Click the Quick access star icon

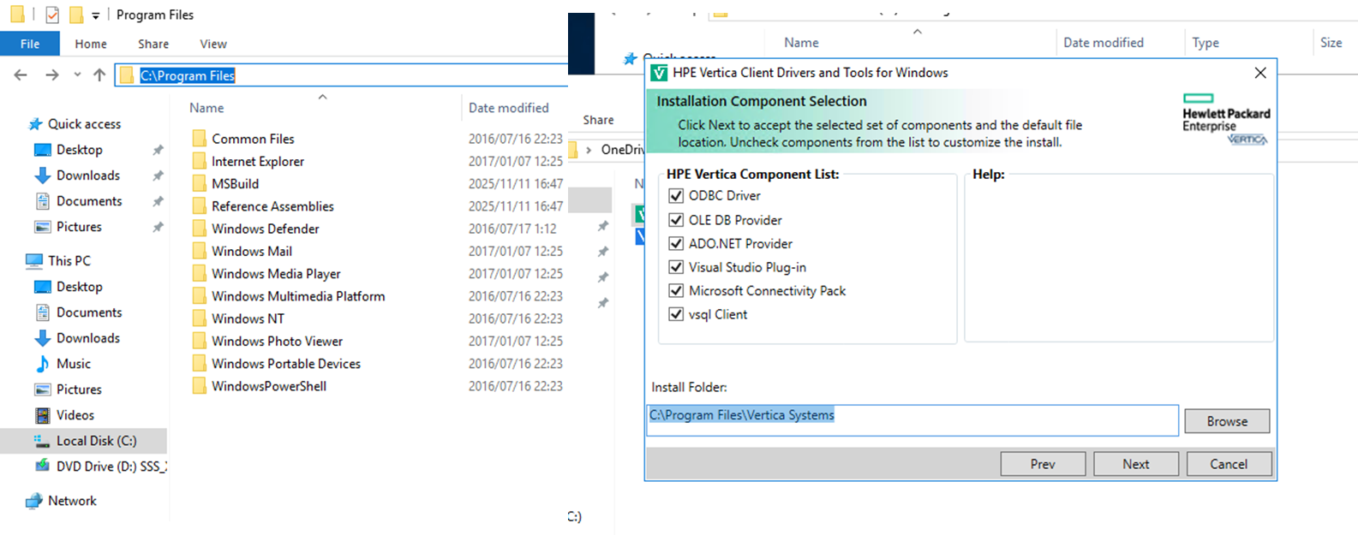point(35,124)
